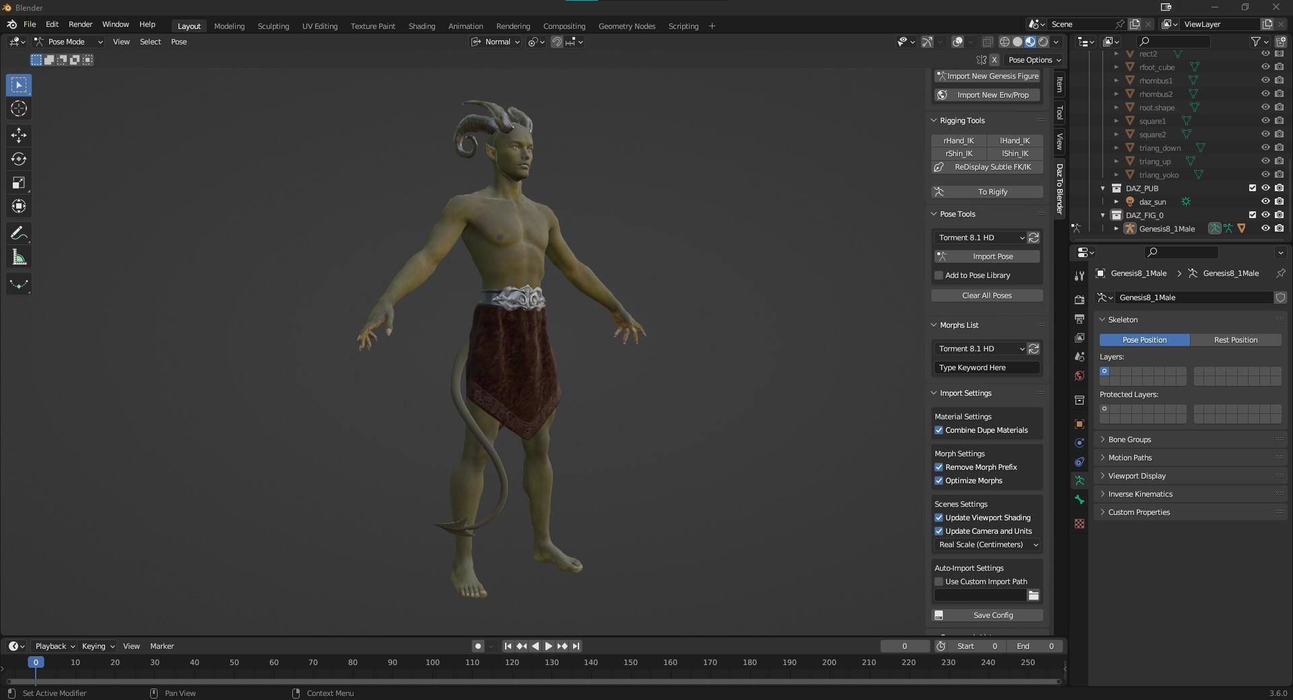Refresh the Pose Tools figure list
The height and width of the screenshot is (700, 1293).
click(1034, 238)
